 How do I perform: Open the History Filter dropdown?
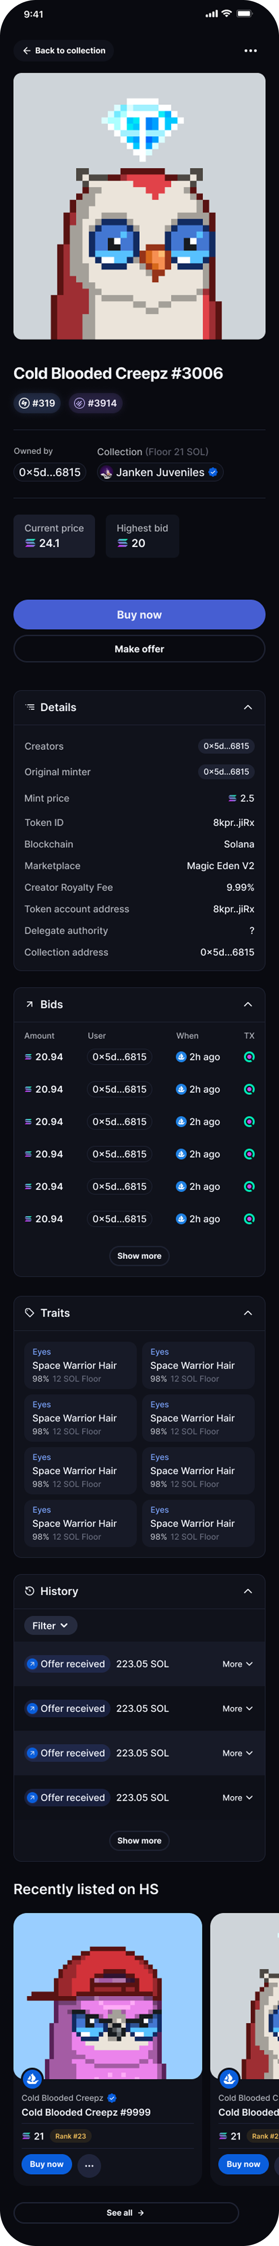coord(50,1625)
